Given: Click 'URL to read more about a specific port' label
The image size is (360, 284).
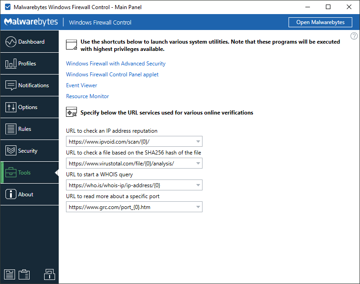Looking at the screenshot, I should click(x=113, y=196).
